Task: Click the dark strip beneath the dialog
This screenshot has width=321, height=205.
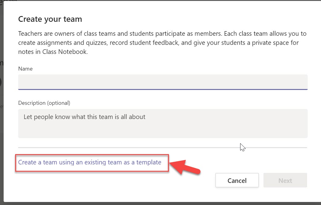Action: tap(160, 203)
